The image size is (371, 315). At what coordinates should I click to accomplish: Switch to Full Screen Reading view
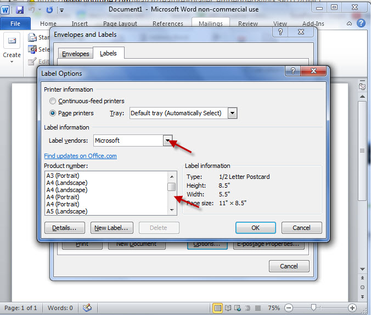[x=228, y=308]
